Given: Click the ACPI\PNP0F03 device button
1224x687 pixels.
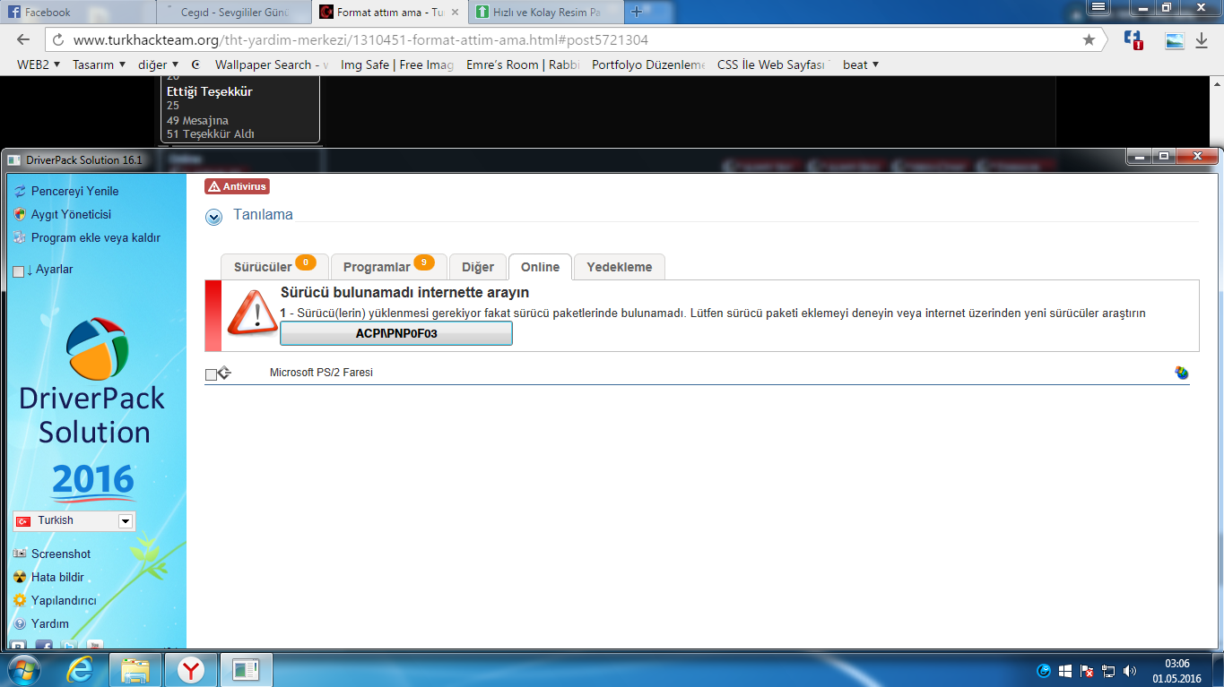Looking at the screenshot, I should [396, 333].
